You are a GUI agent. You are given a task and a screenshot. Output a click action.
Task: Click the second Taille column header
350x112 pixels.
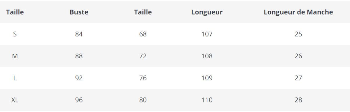tap(143, 12)
